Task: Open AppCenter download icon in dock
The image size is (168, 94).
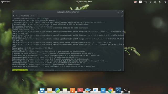Action: [x=103, y=90]
